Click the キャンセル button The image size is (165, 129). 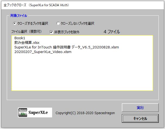coord(140,118)
